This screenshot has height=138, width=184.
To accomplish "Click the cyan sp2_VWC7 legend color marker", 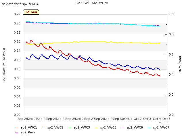I will 149,128.
